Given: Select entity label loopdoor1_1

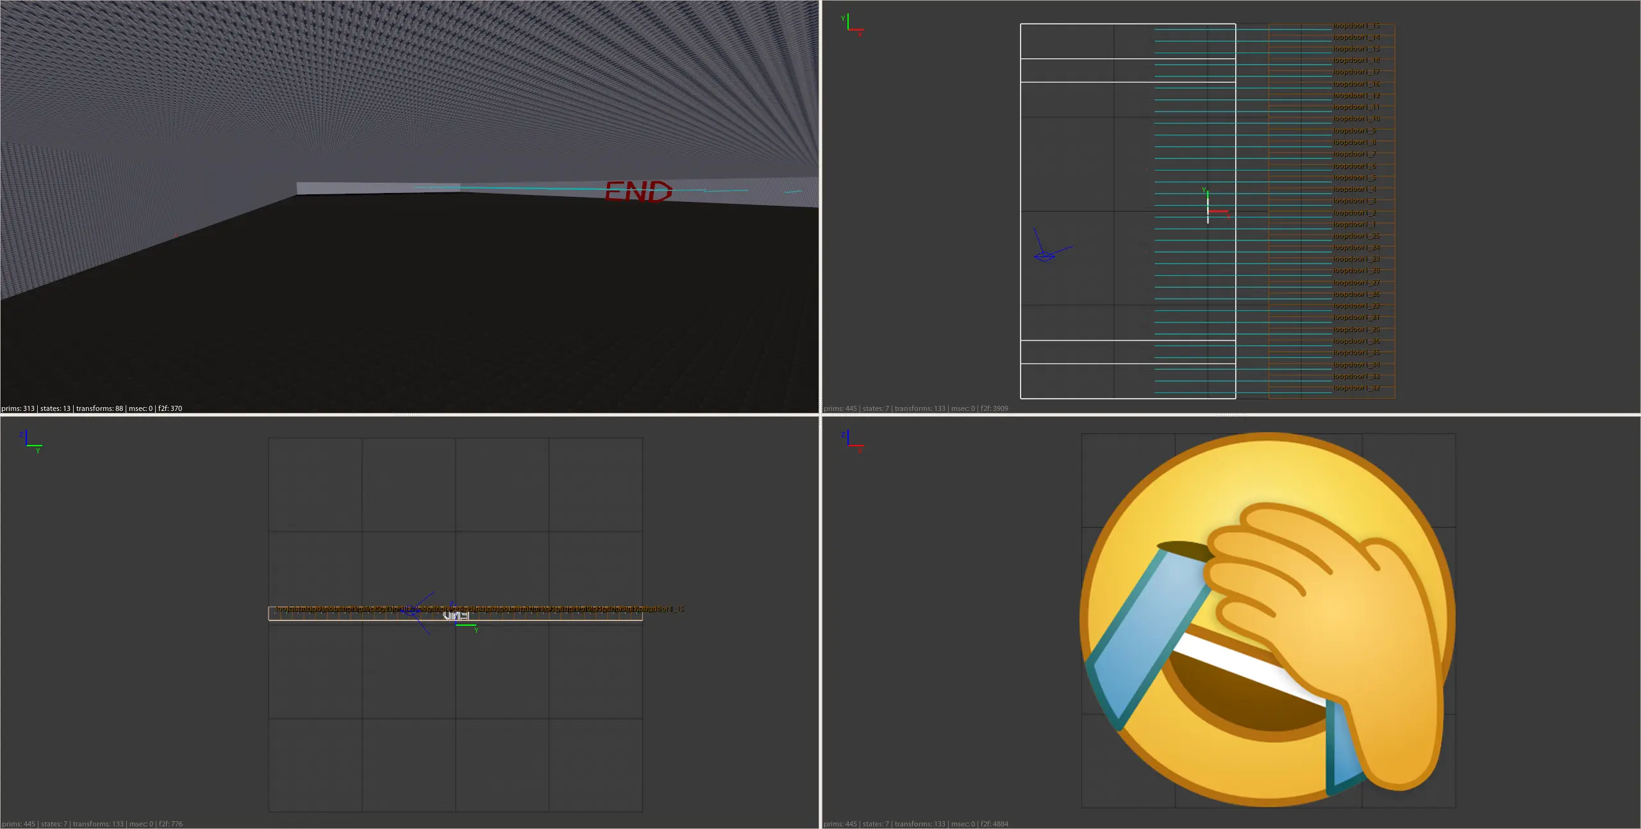Looking at the screenshot, I should point(1354,224).
